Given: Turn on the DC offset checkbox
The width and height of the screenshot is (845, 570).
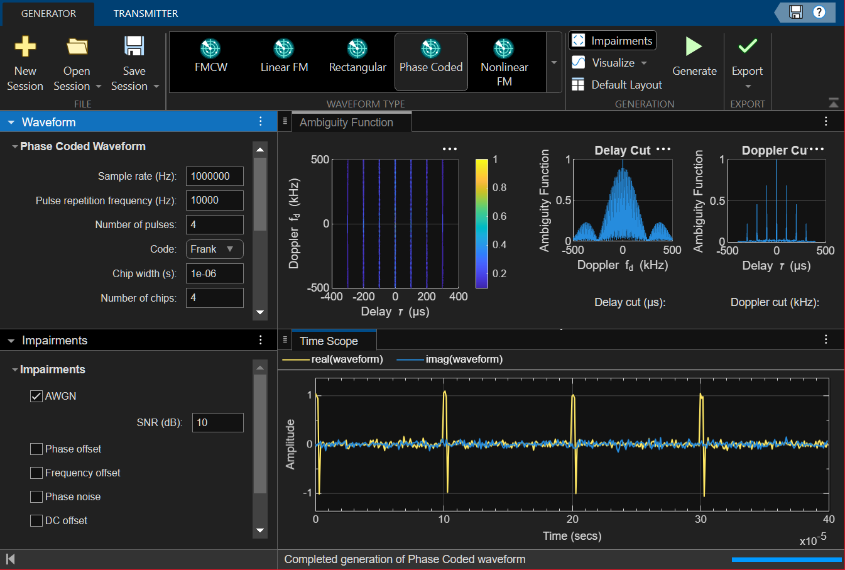Looking at the screenshot, I should pos(36,520).
